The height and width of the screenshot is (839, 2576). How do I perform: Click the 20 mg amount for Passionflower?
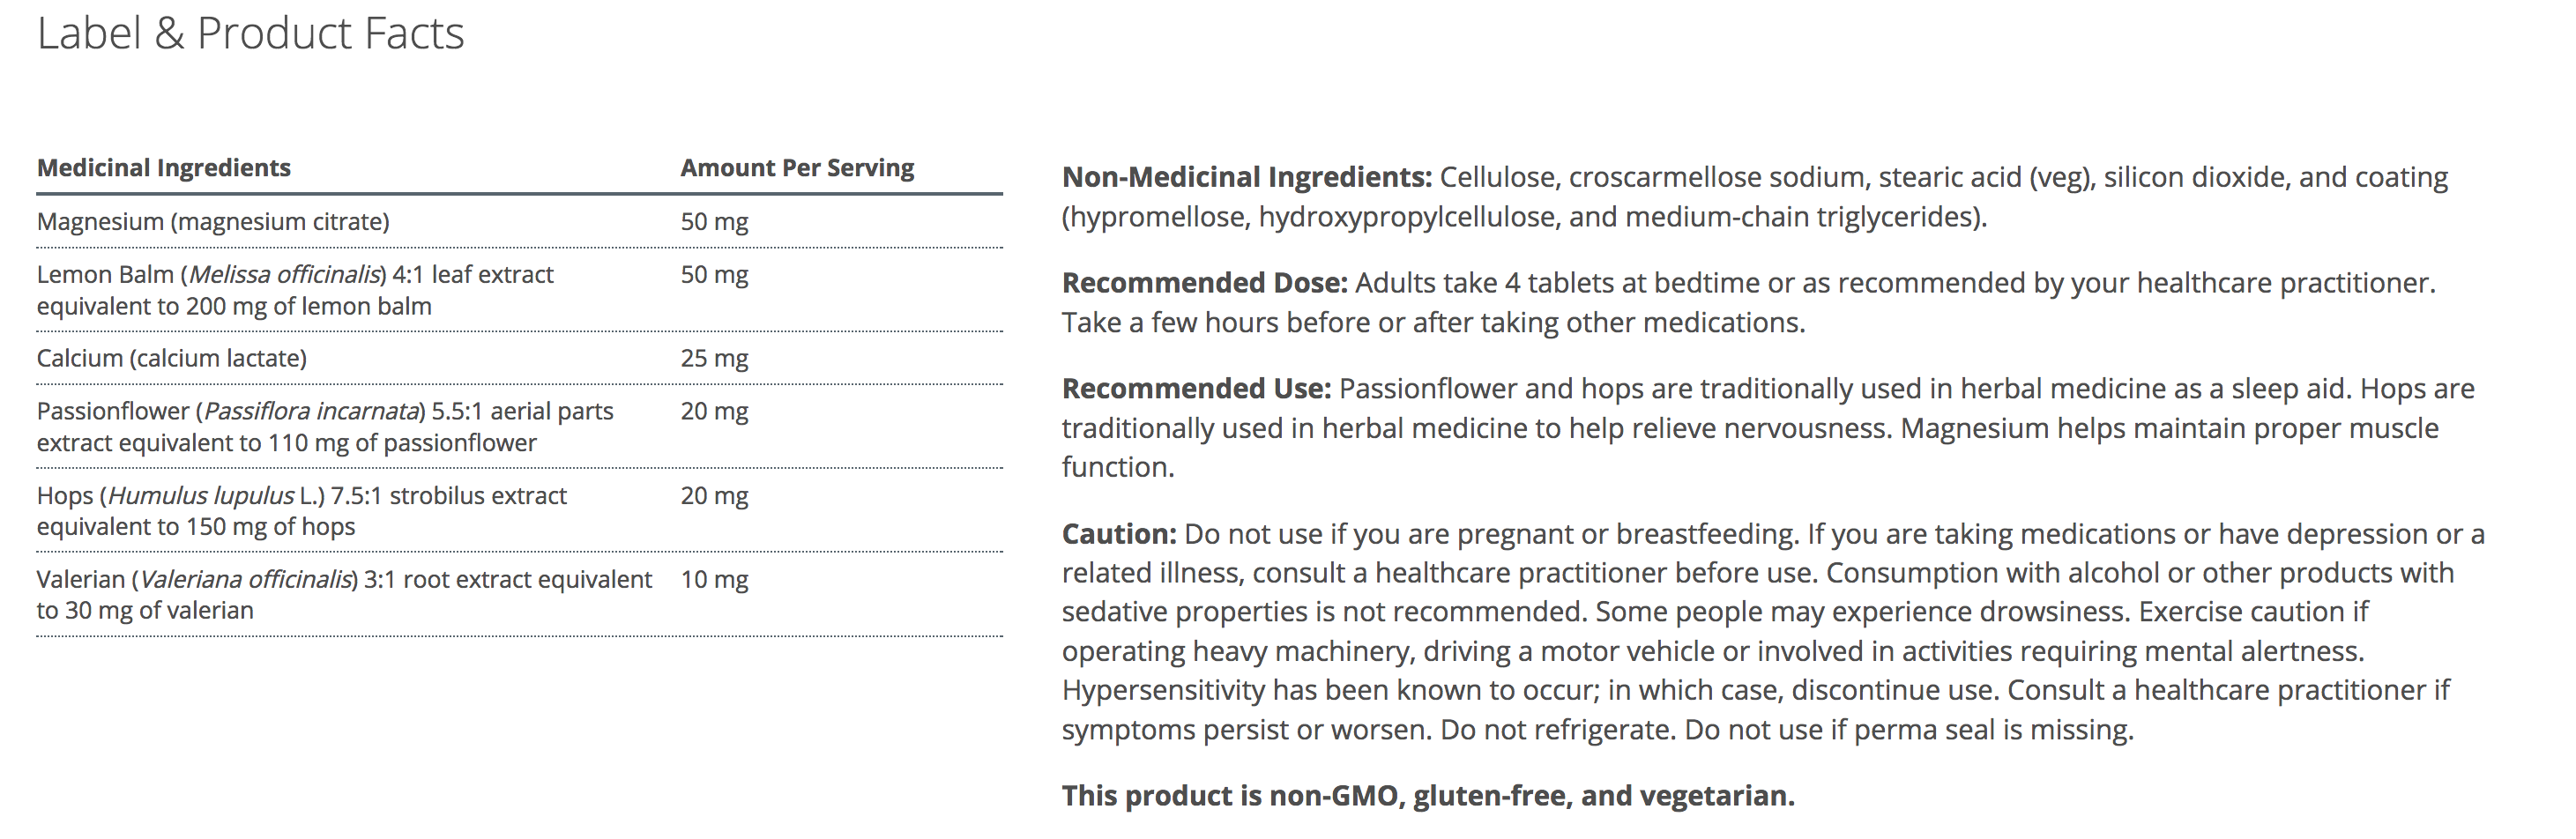point(714,412)
